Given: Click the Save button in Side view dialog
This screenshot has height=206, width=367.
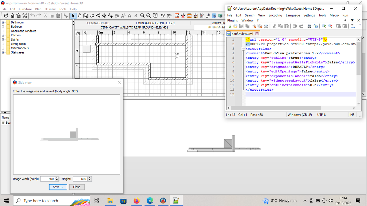Looking at the screenshot, I should pos(58,187).
